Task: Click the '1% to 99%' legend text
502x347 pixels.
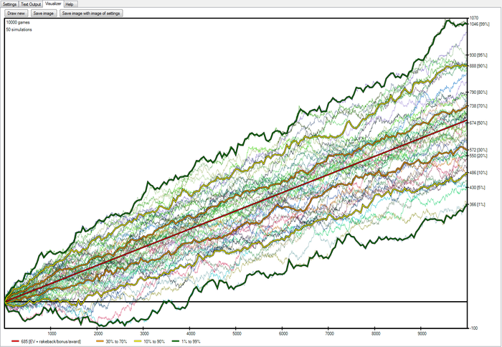Action: point(191,341)
